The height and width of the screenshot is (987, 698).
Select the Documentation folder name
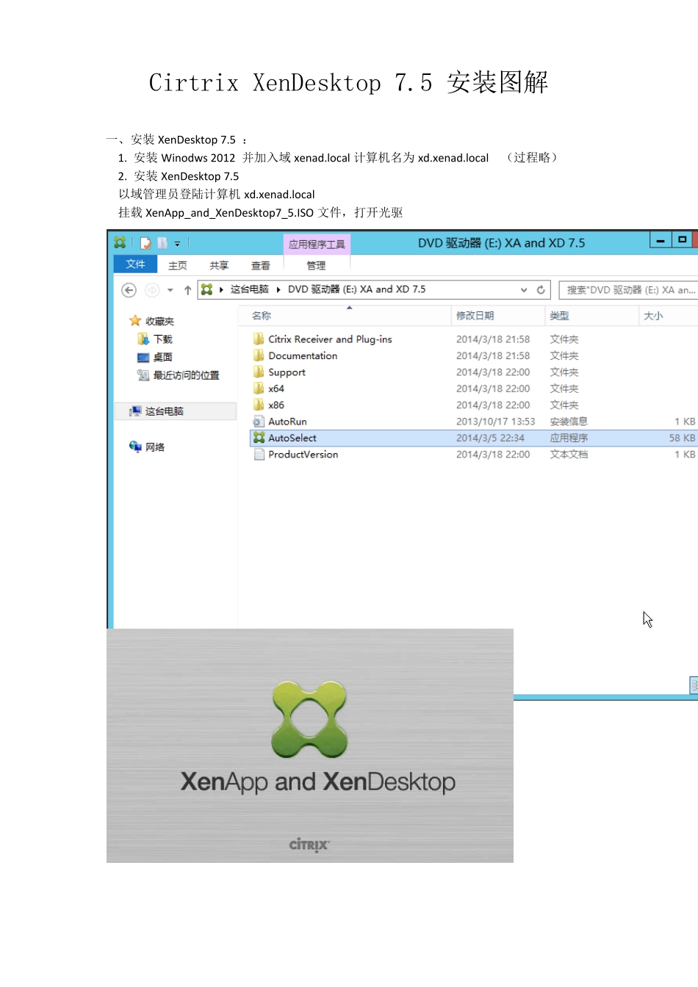point(303,355)
